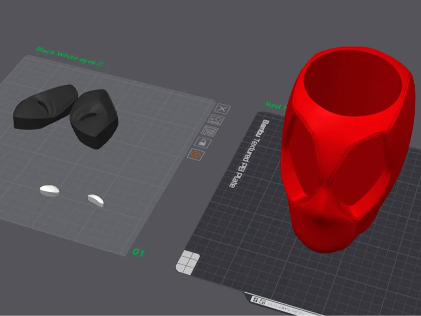Click the remove-all-objects X icon on plate 01
The image size is (421, 316).
(x=222, y=109)
